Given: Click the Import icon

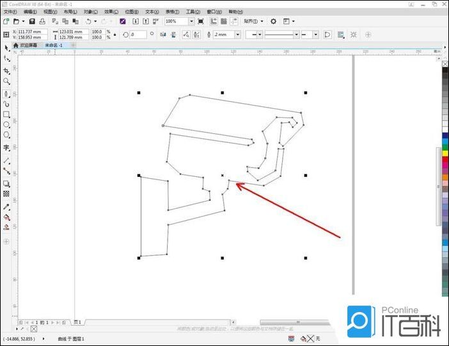Looking at the screenshot, I should (136, 21).
